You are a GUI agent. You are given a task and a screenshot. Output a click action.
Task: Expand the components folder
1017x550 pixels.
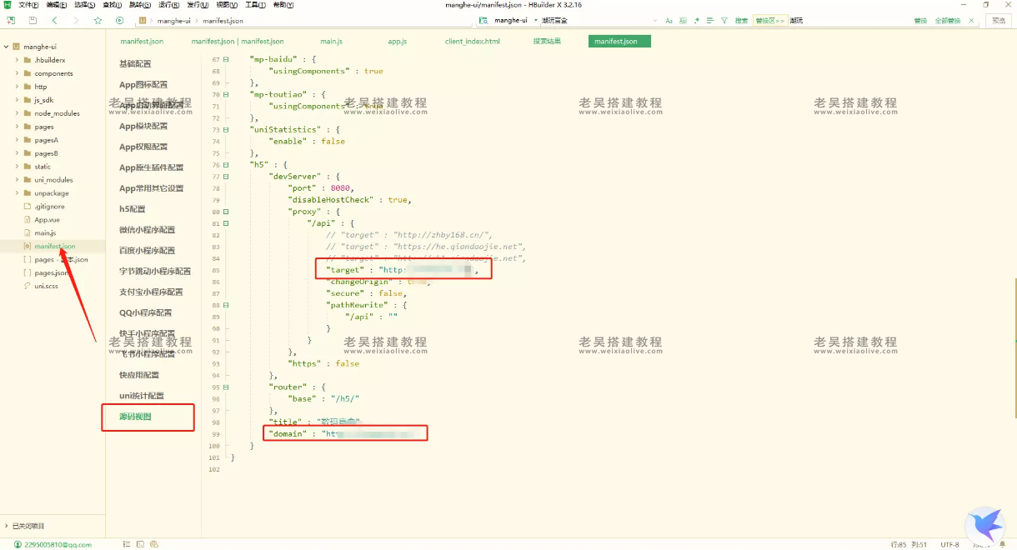[17, 73]
